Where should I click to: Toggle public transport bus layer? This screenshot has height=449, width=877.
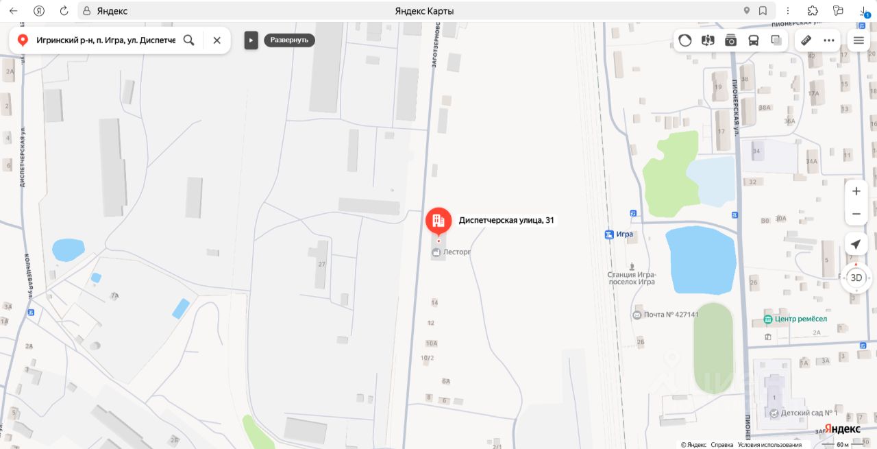point(754,40)
